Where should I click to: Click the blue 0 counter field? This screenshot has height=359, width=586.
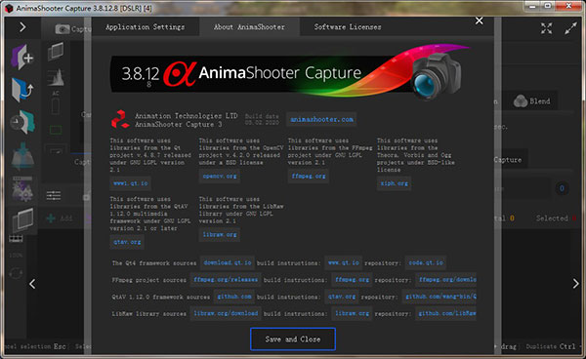(562, 188)
